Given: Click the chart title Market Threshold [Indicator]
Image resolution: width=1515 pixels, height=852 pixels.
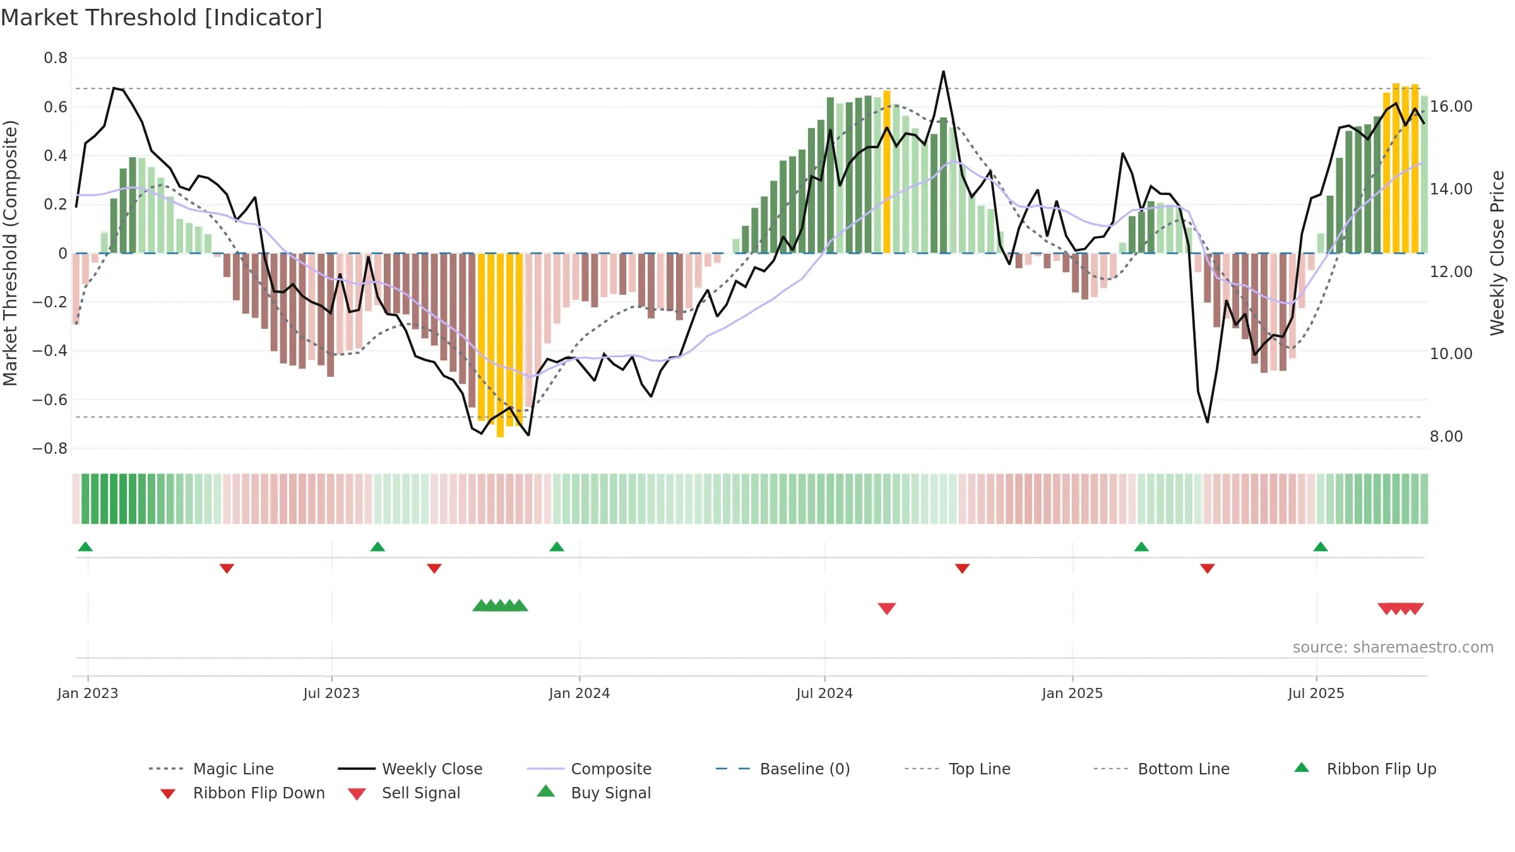Looking at the screenshot, I should click(x=162, y=18).
